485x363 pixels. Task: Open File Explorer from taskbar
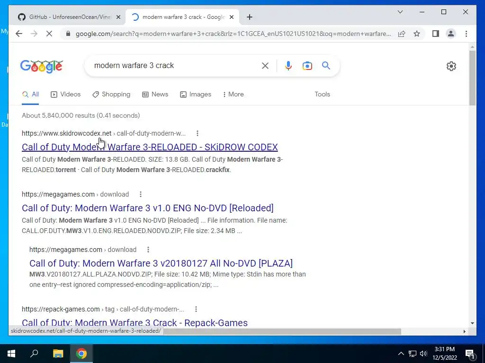click(x=58, y=354)
